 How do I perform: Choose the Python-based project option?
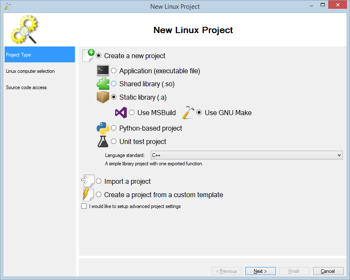pyautogui.click(x=114, y=128)
